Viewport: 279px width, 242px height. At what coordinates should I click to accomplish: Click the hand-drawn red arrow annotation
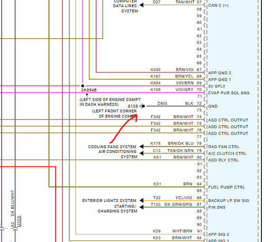(124, 129)
